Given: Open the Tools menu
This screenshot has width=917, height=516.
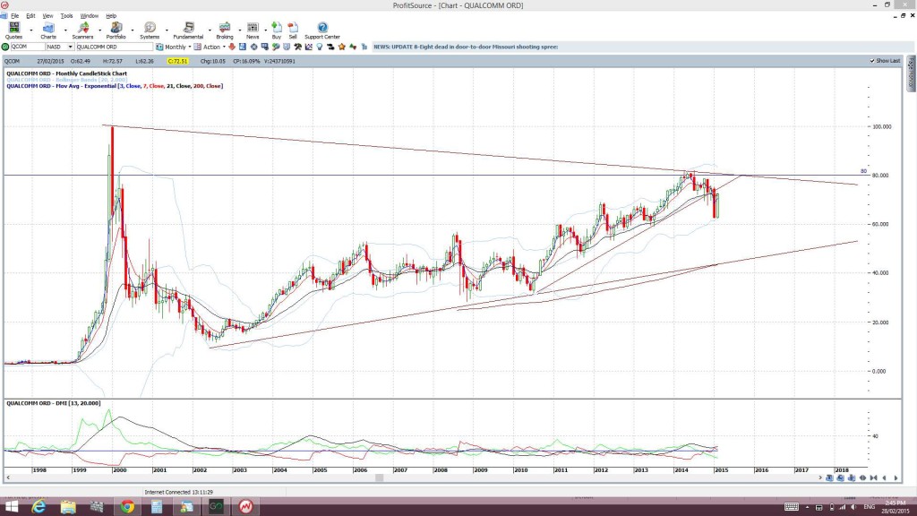Looking at the screenshot, I should click(66, 16).
